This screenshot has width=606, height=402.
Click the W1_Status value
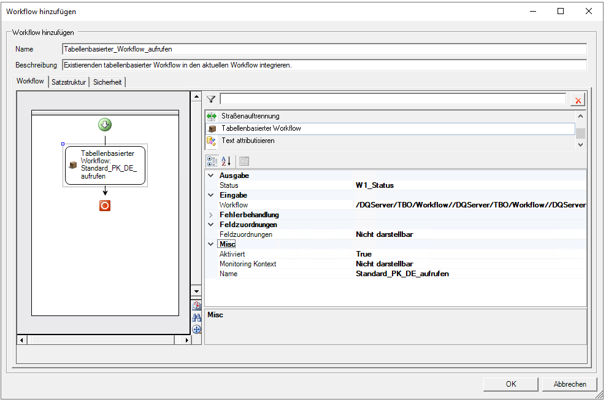(375, 185)
